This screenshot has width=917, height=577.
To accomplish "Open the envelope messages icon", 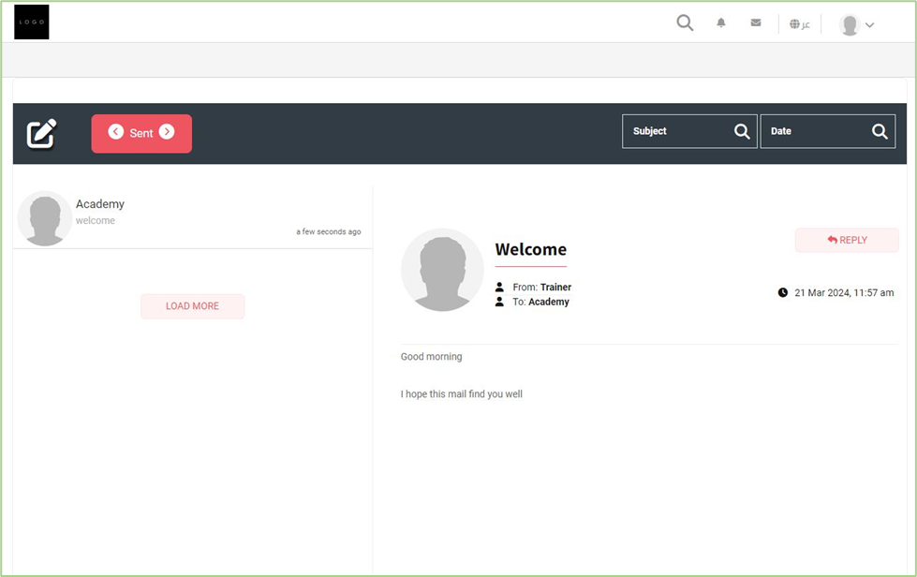I will tap(756, 23).
